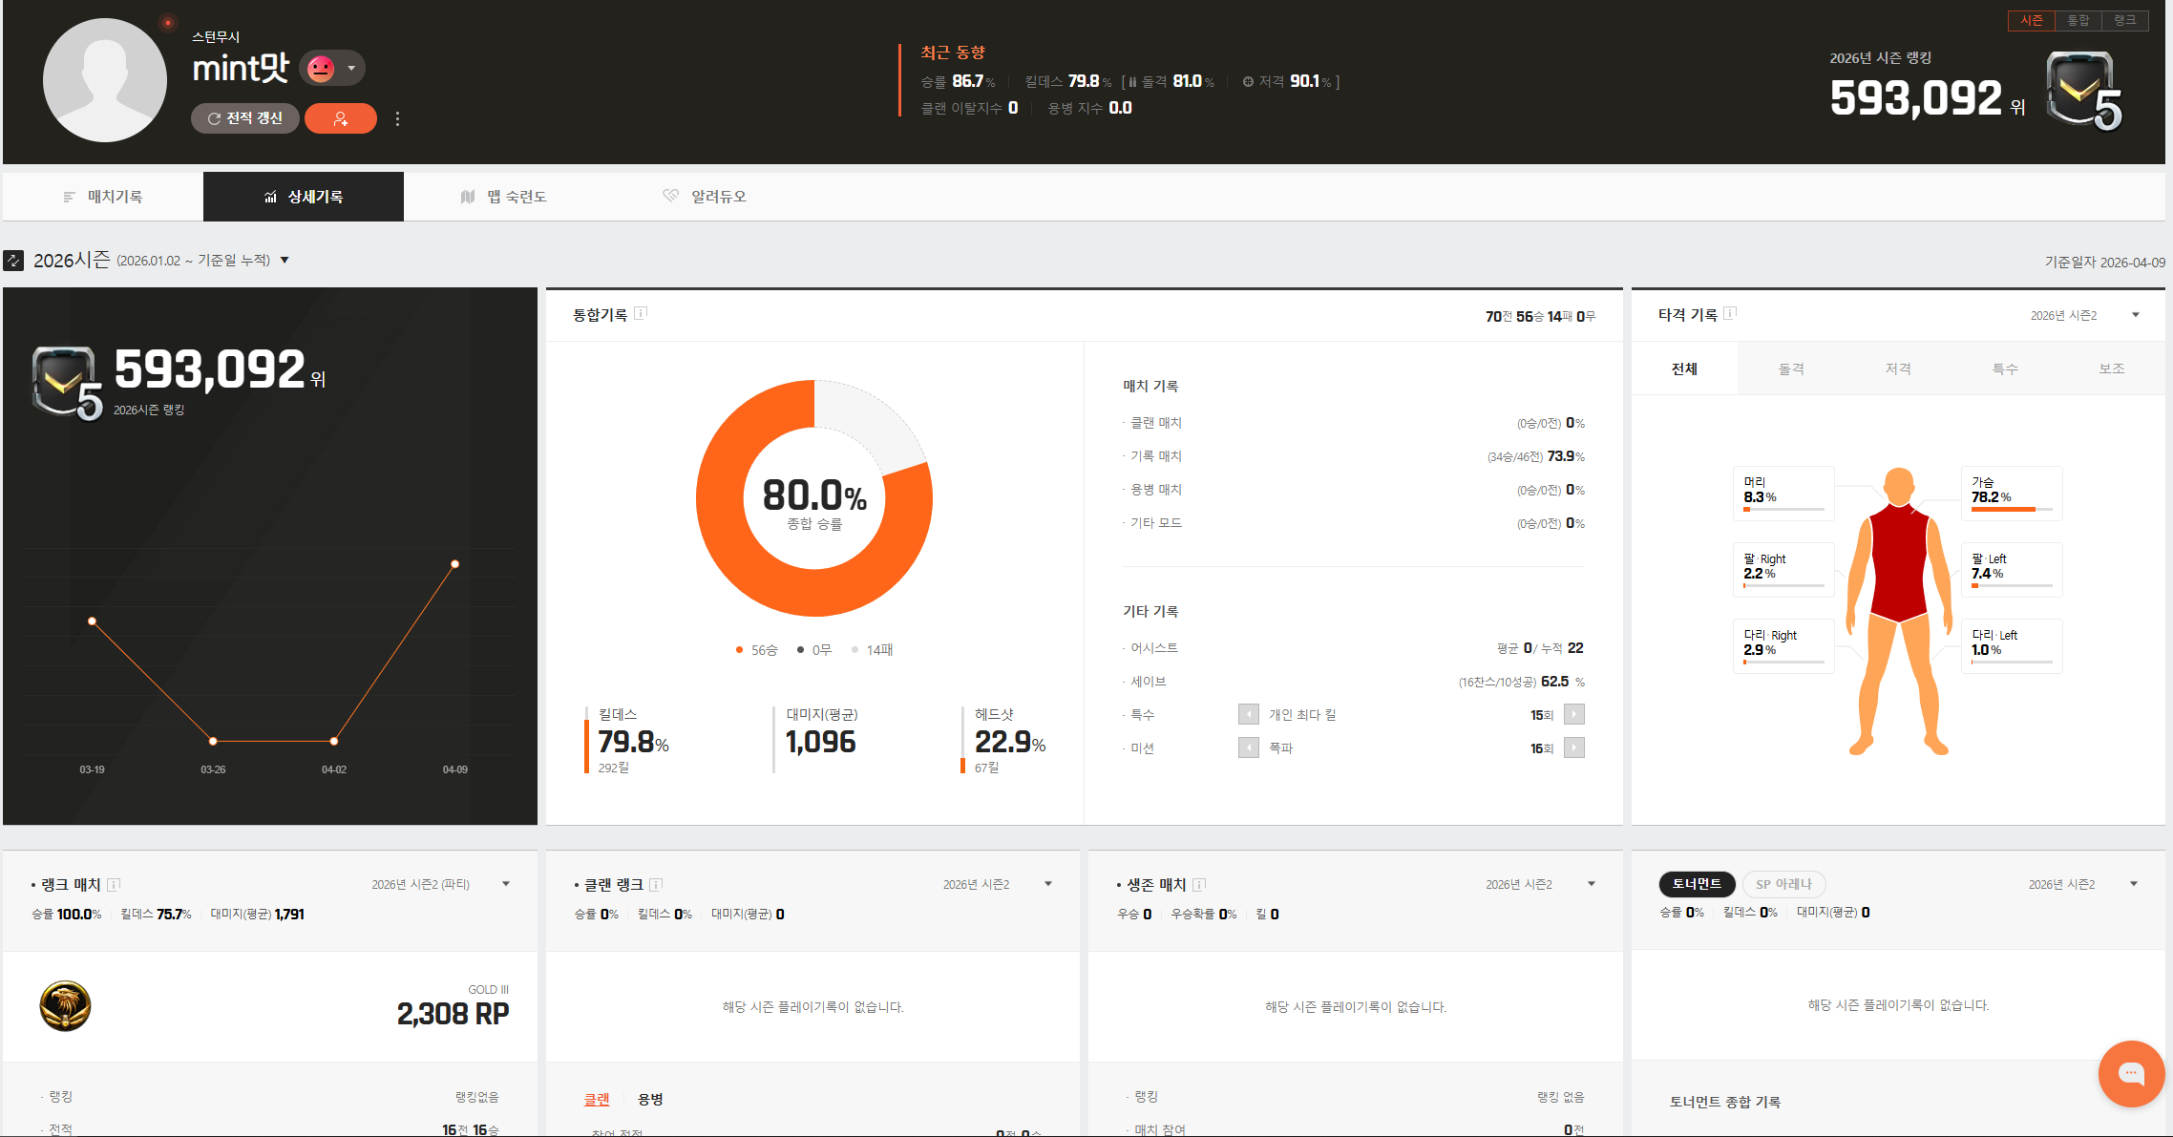Open the orange chat bubble support button
The width and height of the screenshot is (2173, 1137).
pos(2130,1073)
